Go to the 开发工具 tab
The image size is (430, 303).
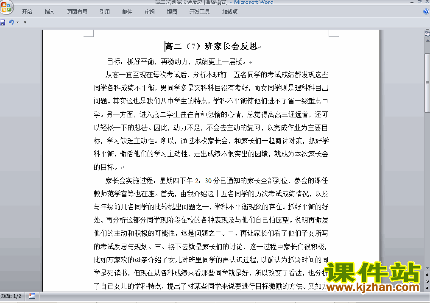click(200, 12)
